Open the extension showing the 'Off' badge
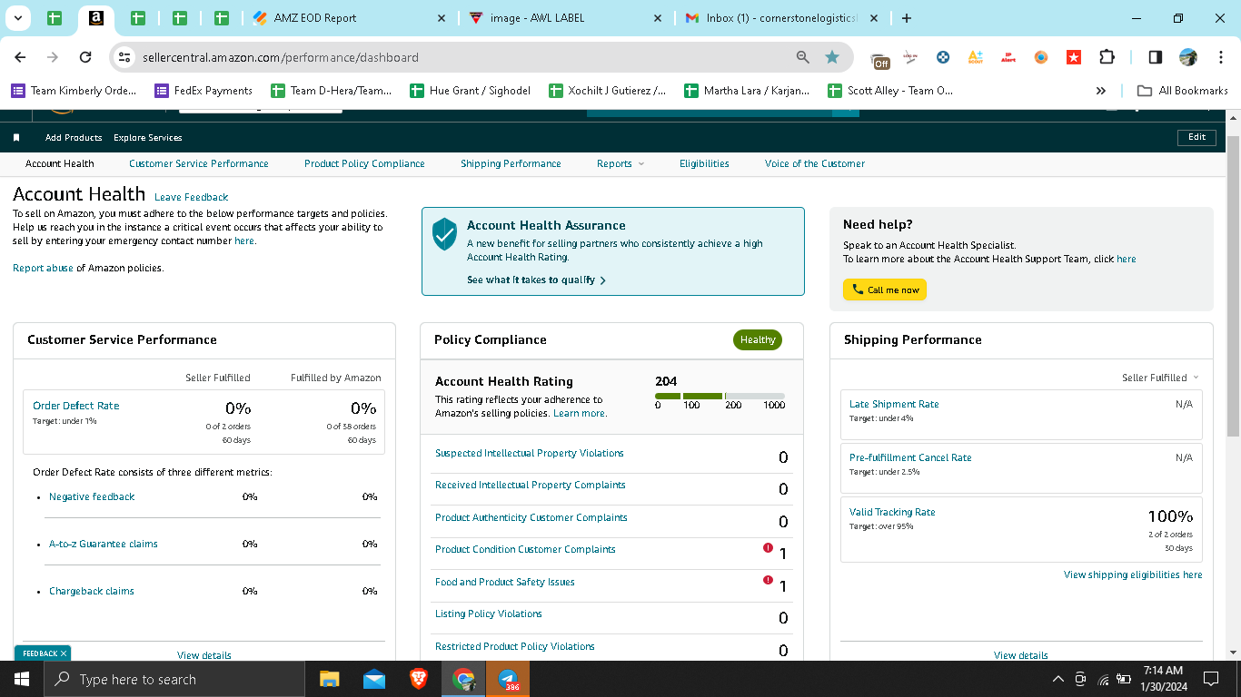1241x697 pixels. click(880, 60)
